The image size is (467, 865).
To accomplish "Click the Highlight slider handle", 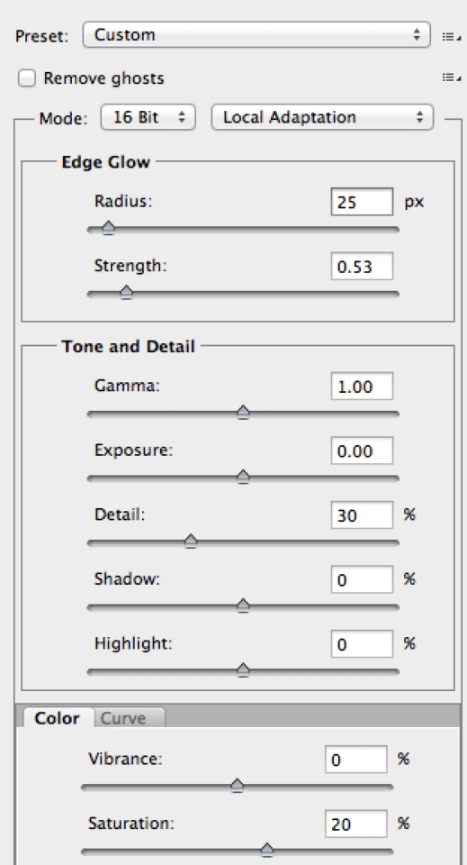I will point(243,670).
